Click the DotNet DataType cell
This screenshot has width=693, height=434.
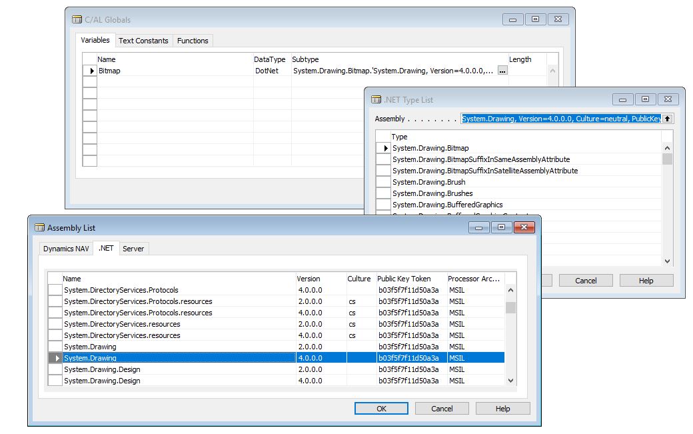tap(273, 71)
